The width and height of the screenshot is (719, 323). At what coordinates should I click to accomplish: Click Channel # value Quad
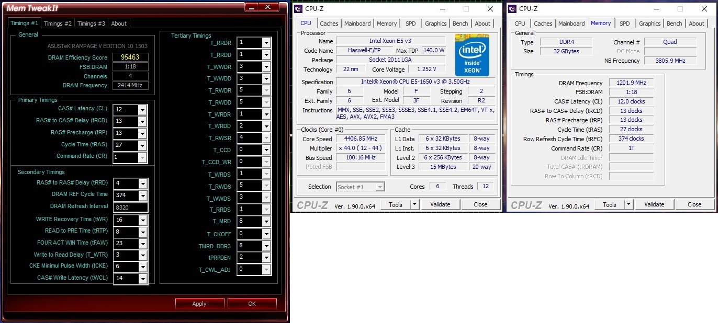[x=670, y=42]
